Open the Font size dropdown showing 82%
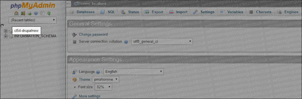This screenshot has width=302, height=99. coord(103,87)
